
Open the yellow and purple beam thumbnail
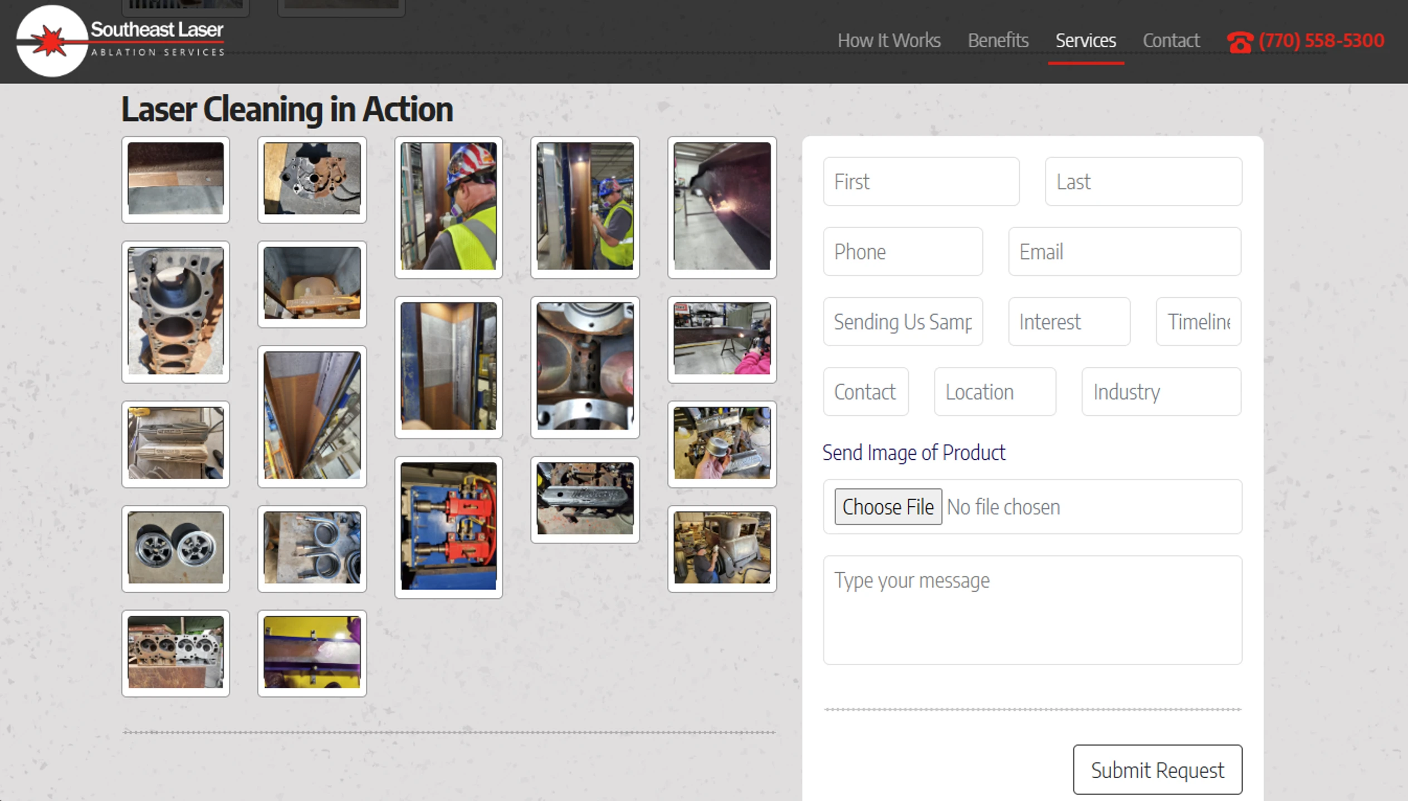coord(312,653)
